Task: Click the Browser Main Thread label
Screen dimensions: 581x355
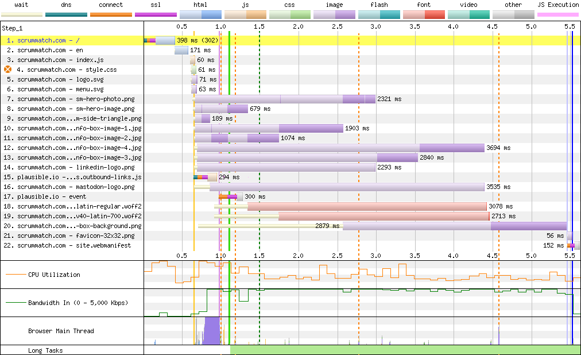Action: 61,331
